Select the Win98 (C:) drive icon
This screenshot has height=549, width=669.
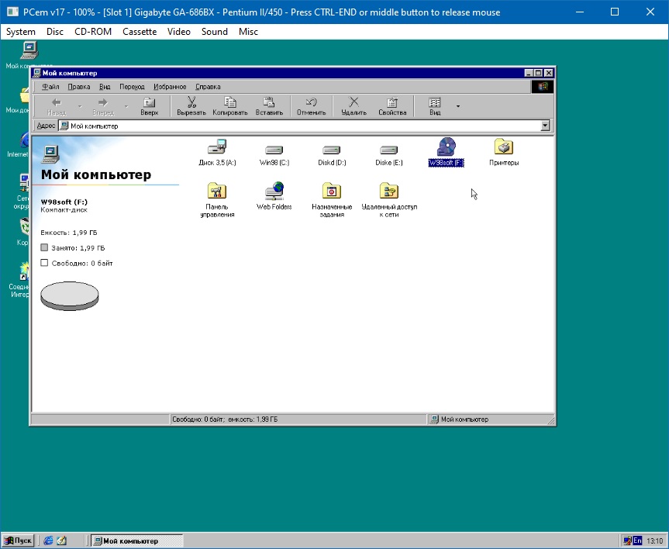pos(274,149)
